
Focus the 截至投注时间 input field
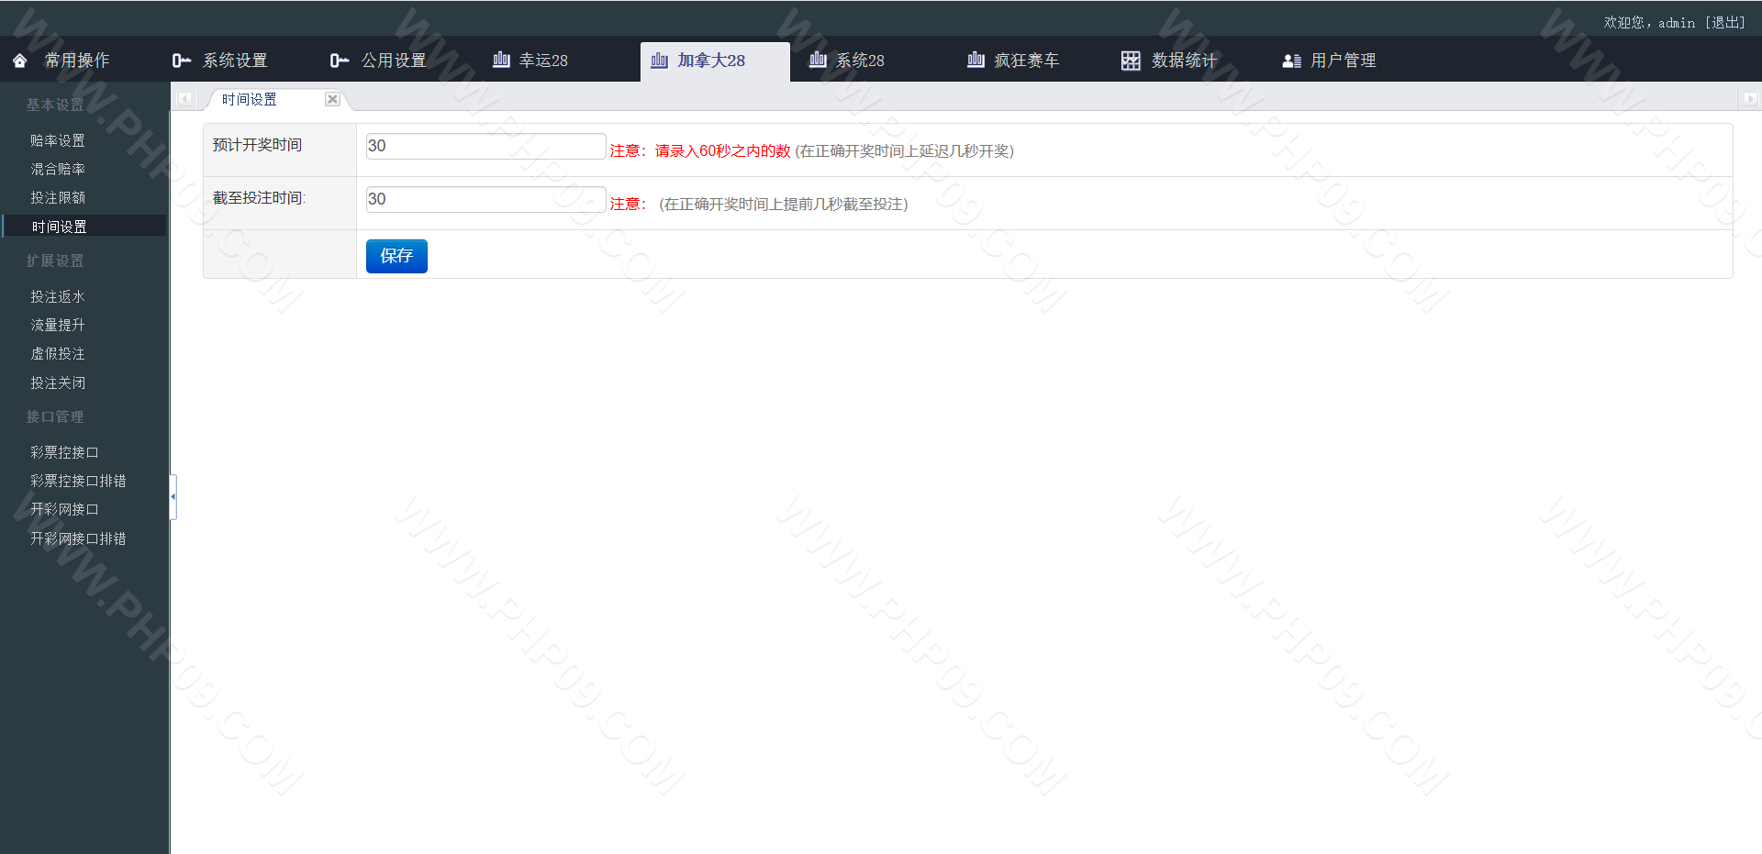(485, 199)
